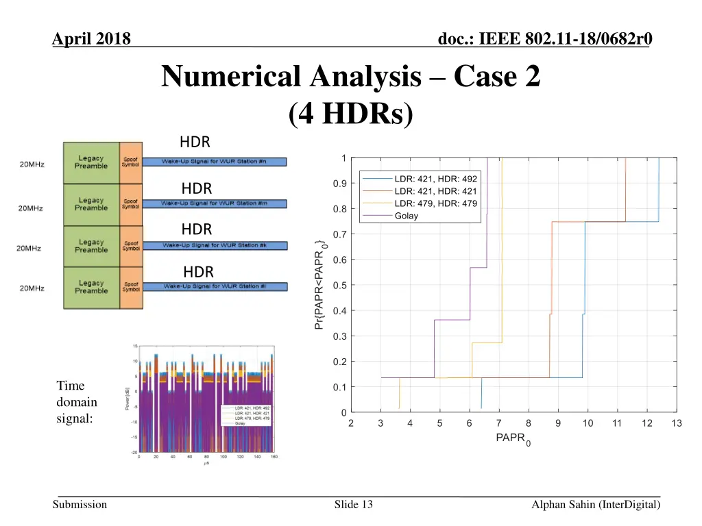Click the author name Alphan Sahin (InterDigital)

[596, 505]
